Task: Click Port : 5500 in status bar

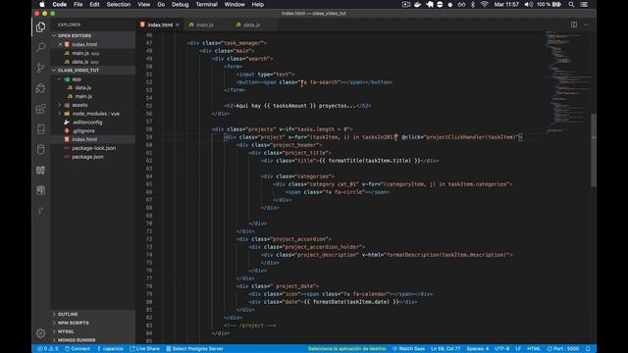Action: pyautogui.click(x=563, y=349)
